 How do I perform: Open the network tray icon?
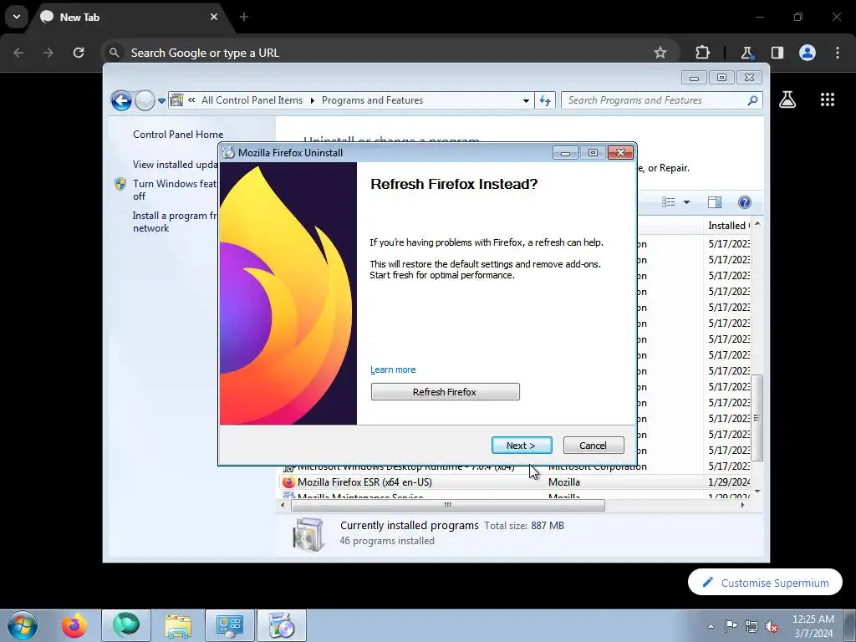click(x=752, y=626)
